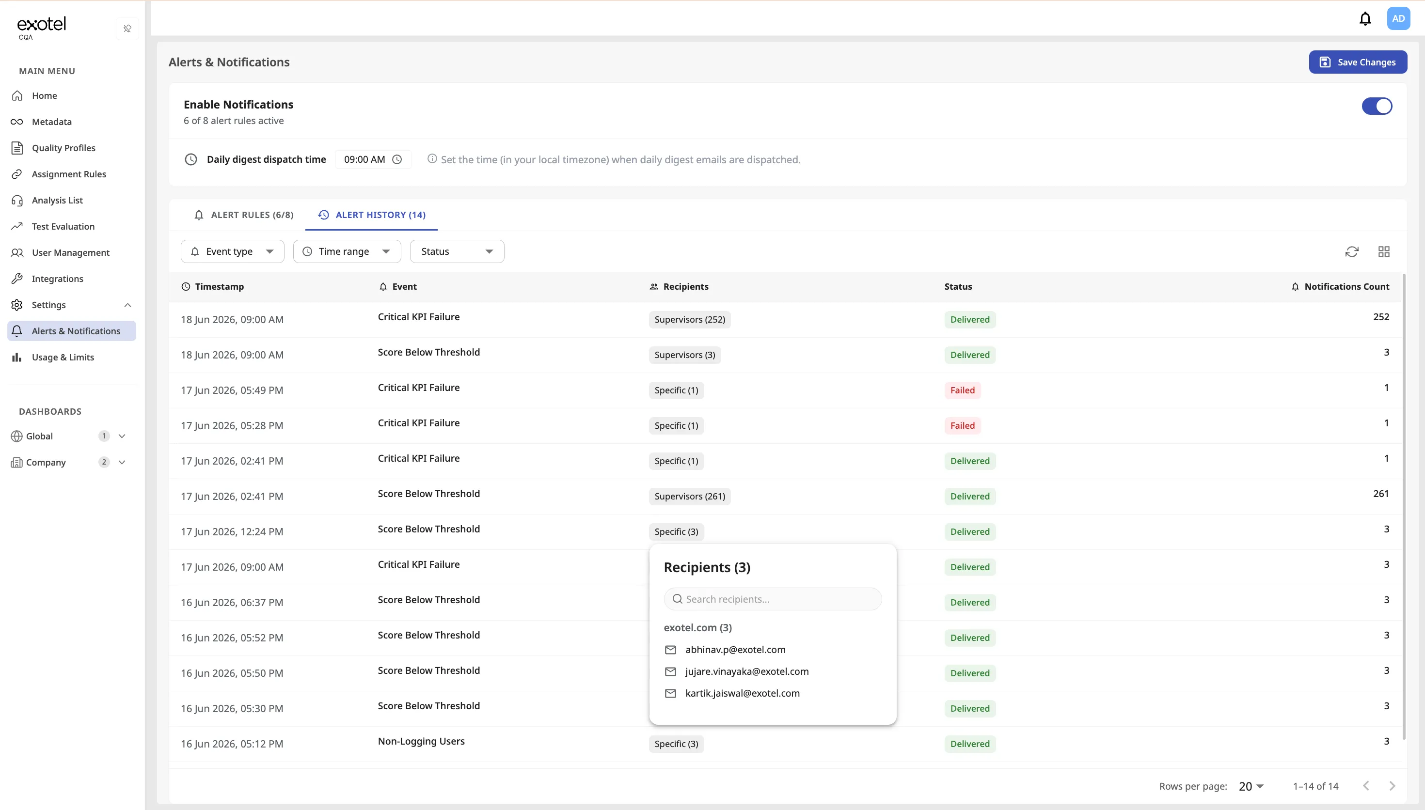The height and width of the screenshot is (810, 1425).
Task: Click clock icon in dispatch time field
Action: pyautogui.click(x=397, y=160)
